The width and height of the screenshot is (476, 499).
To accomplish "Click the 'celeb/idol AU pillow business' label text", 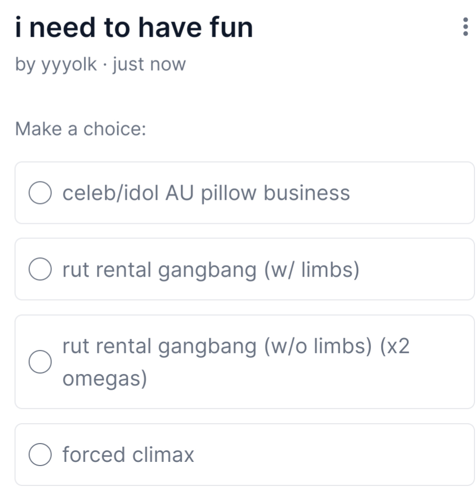I will click(206, 193).
